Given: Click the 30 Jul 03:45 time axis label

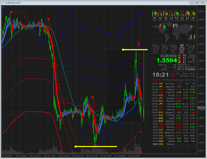Looking at the screenshot, I should pos(78,156).
